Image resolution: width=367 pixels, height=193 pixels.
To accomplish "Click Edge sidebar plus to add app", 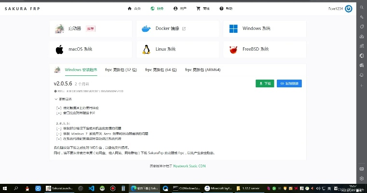I will point(362,85).
